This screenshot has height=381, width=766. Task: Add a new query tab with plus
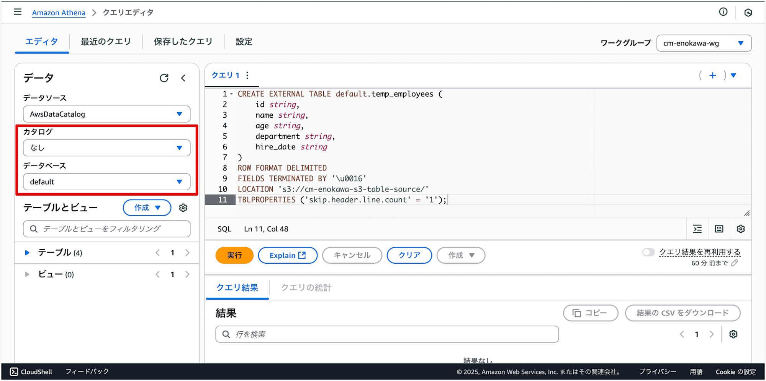pos(712,75)
